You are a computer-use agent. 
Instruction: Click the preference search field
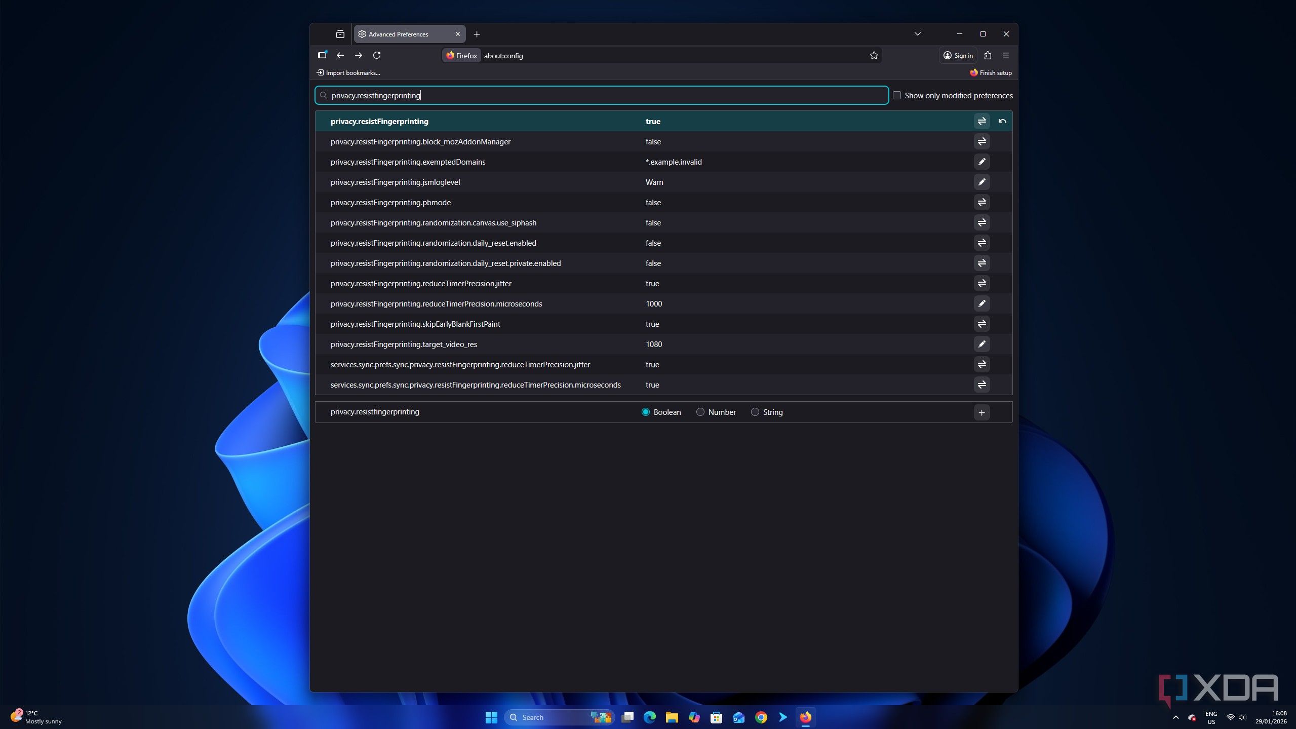point(602,95)
